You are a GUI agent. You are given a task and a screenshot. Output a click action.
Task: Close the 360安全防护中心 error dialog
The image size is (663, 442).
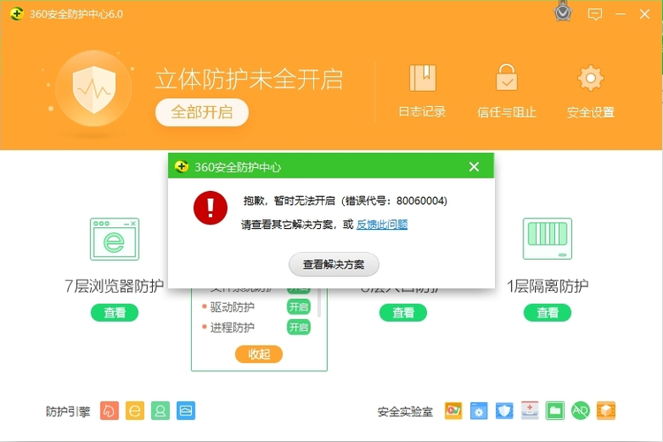click(474, 167)
